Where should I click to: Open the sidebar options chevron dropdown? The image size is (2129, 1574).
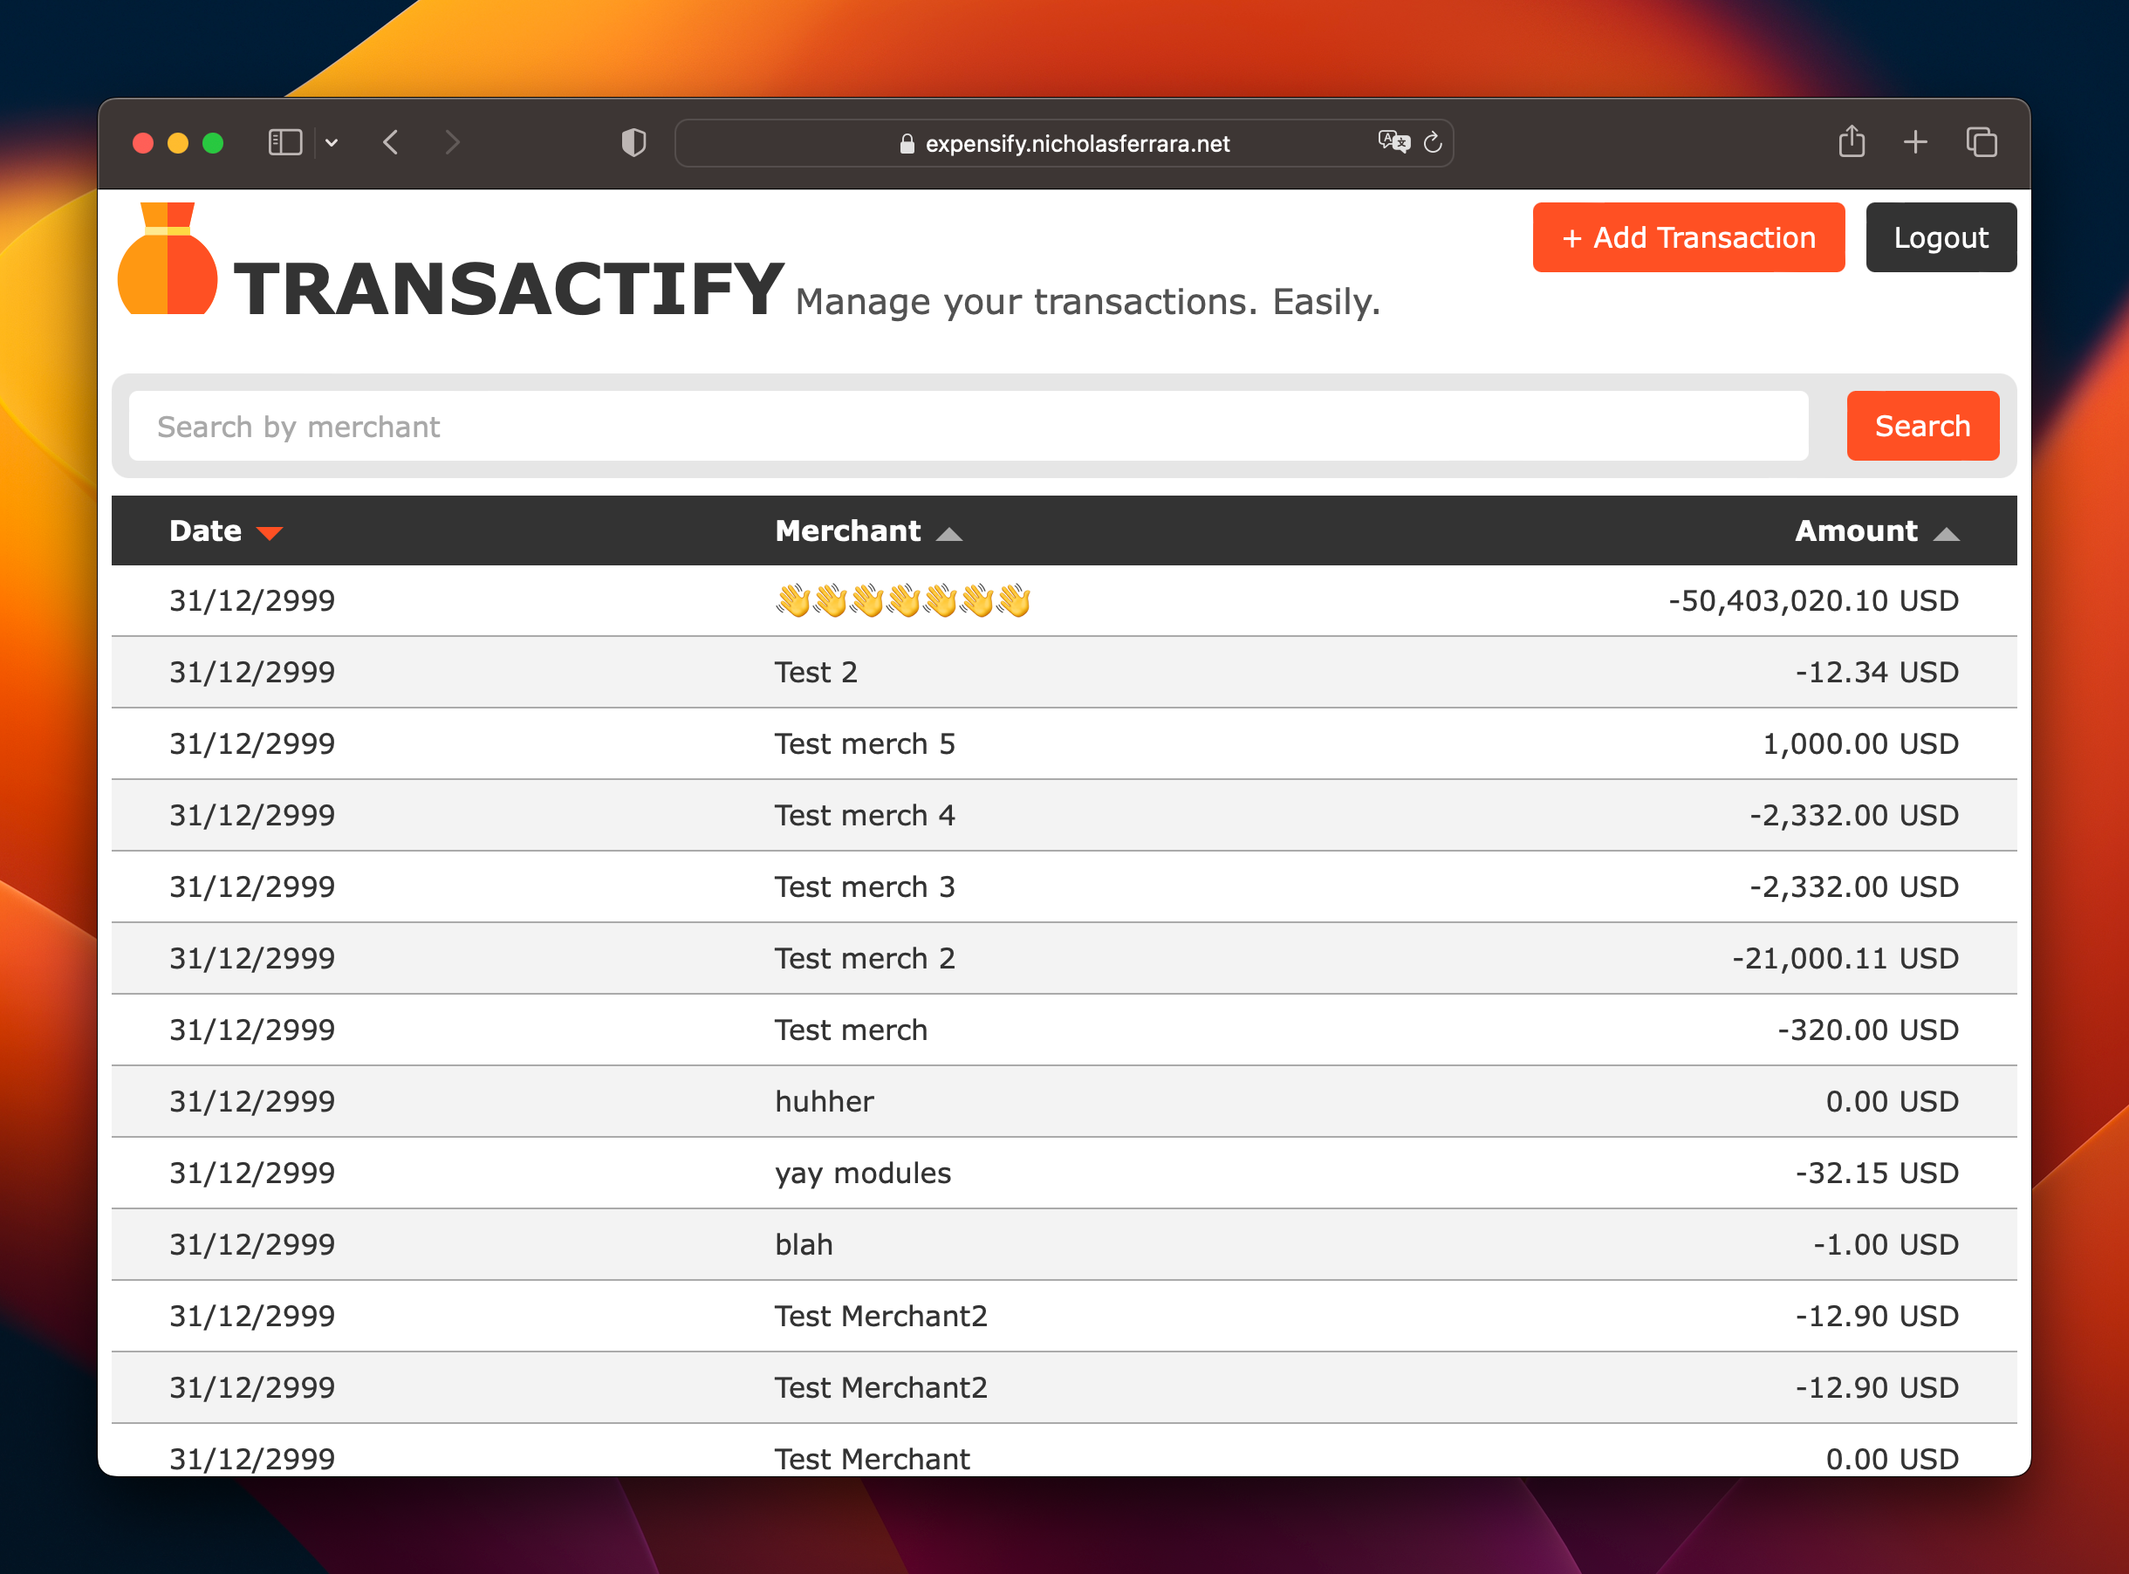click(332, 143)
